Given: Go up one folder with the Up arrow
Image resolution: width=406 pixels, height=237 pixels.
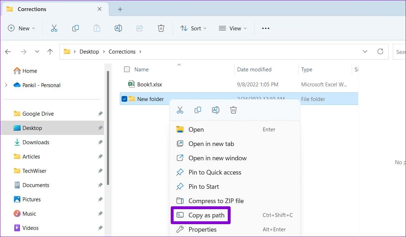Looking at the screenshot, I should [x=50, y=52].
